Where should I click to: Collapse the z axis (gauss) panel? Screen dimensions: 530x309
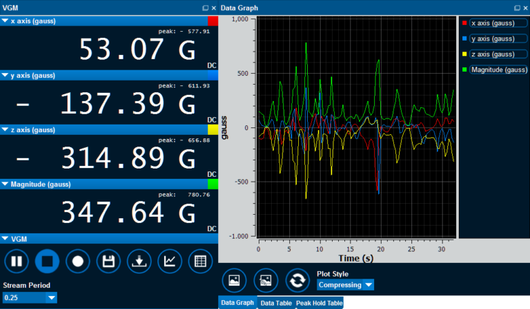[6, 129]
